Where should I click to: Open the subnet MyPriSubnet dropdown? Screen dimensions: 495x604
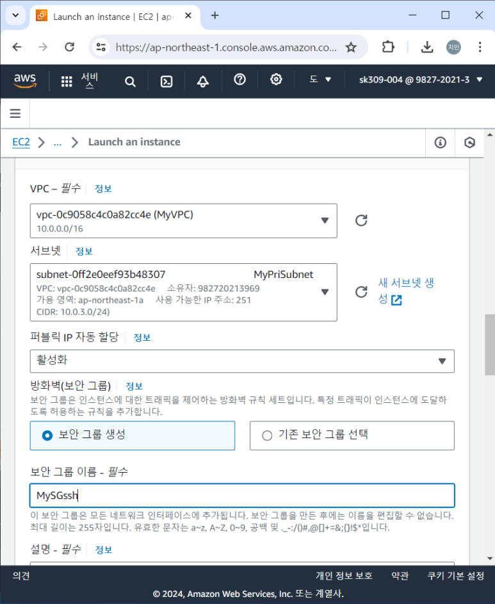point(183,292)
